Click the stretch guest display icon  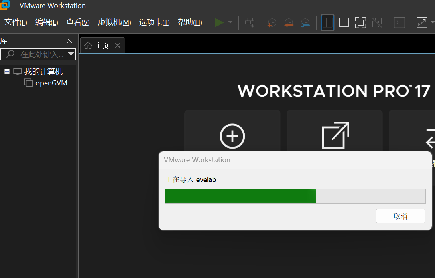click(422, 23)
